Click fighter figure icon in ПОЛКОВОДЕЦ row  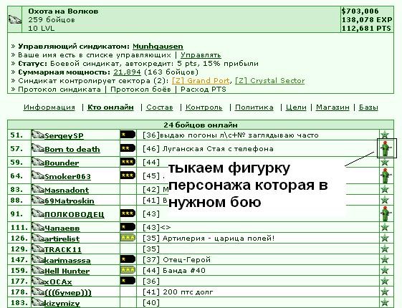pos(385,213)
